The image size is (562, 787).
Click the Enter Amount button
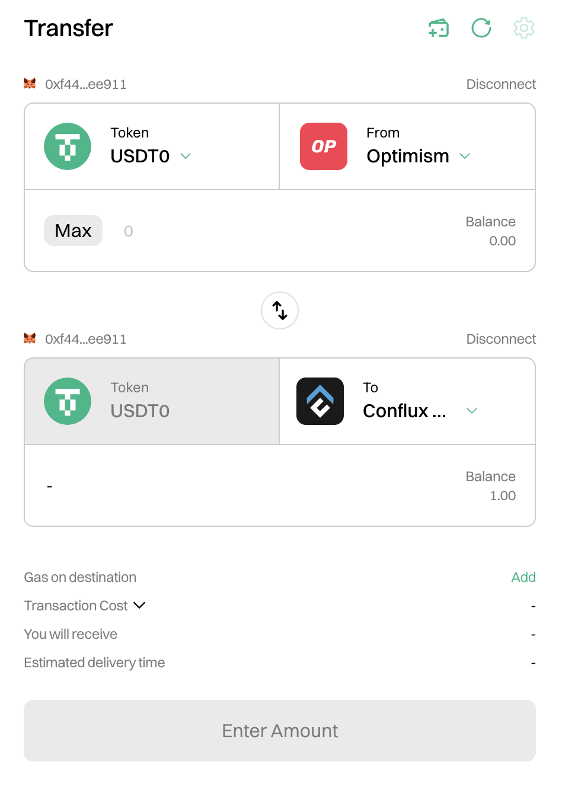280,731
